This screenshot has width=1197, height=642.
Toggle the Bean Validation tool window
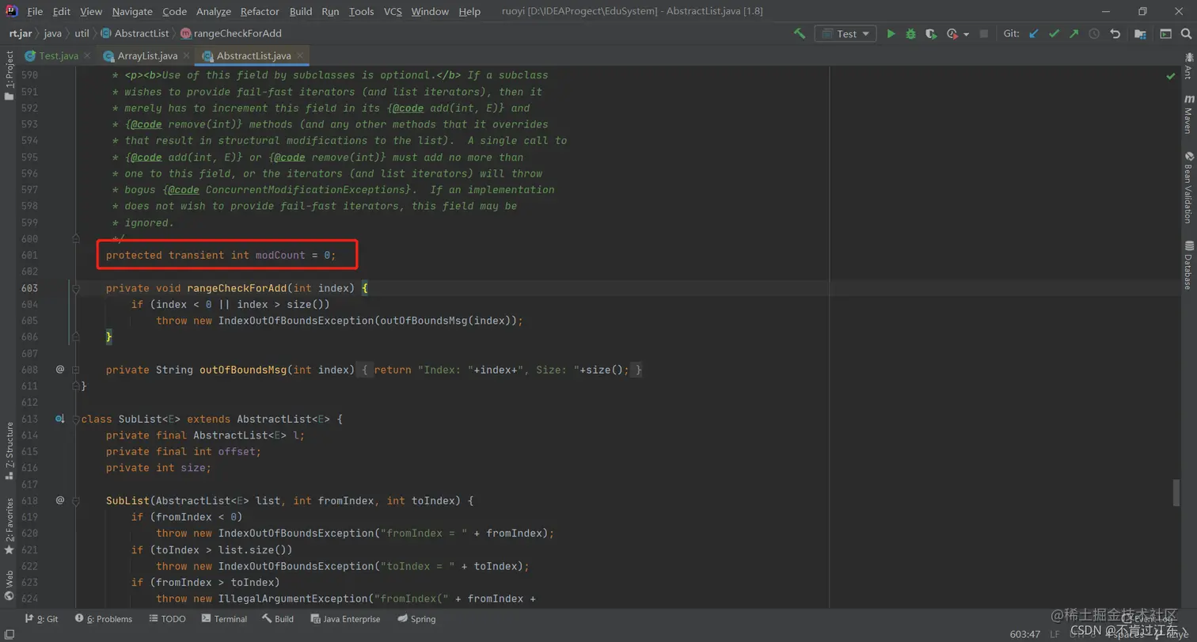click(1188, 188)
